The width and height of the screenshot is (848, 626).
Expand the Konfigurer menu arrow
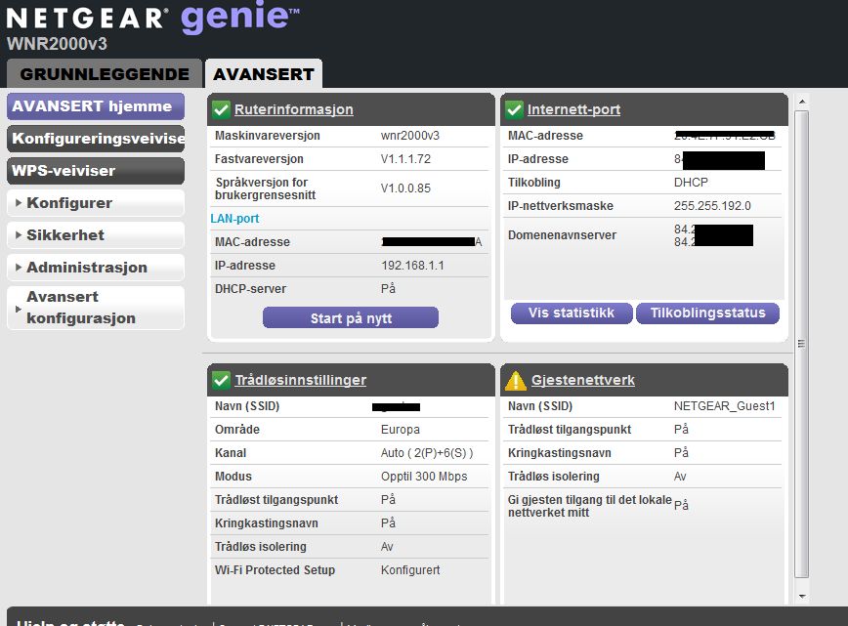[x=19, y=203]
